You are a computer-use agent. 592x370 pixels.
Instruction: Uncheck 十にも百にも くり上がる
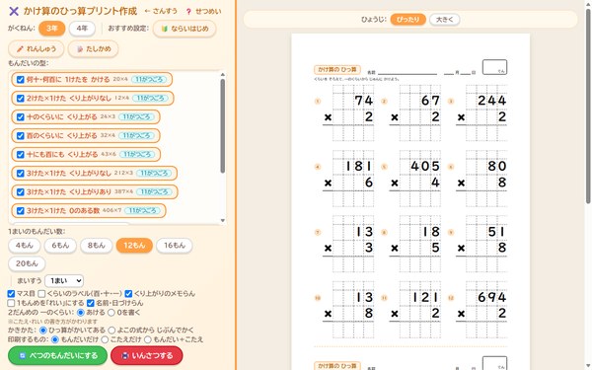[x=21, y=155]
